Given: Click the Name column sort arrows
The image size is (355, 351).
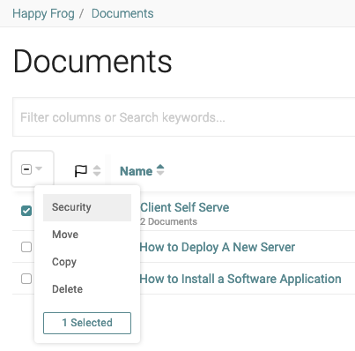Looking at the screenshot, I should click(160, 170).
